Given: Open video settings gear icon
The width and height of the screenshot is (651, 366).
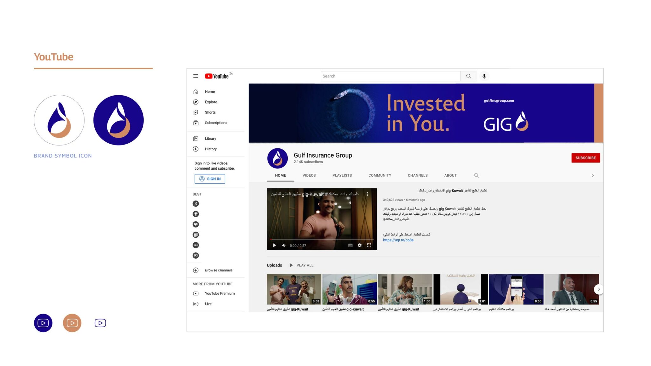Looking at the screenshot, I should (x=360, y=245).
